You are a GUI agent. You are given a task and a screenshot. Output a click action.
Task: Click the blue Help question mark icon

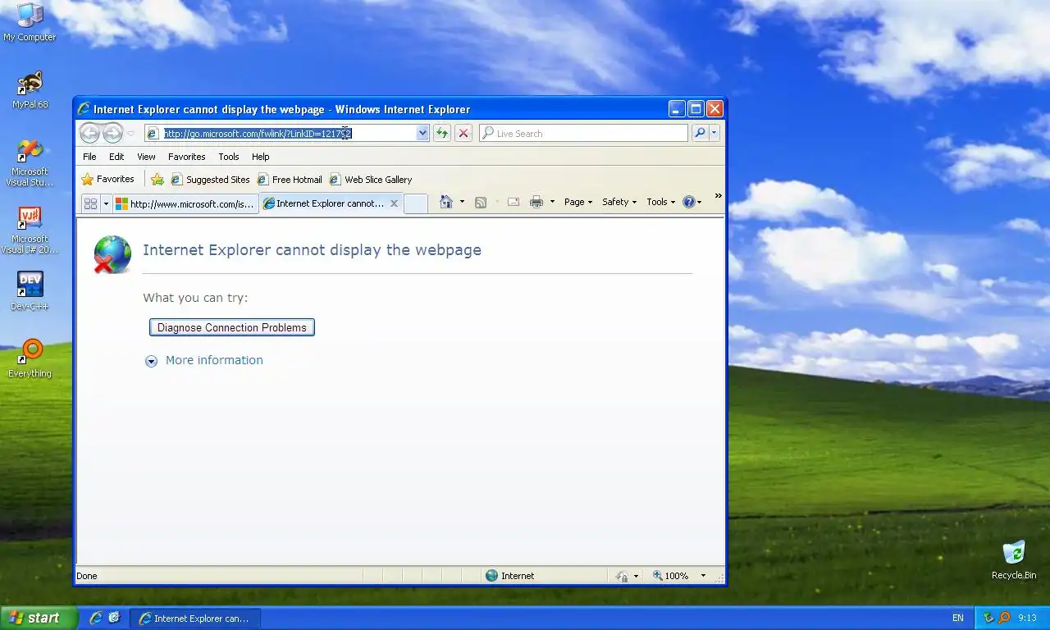pyautogui.click(x=689, y=202)
